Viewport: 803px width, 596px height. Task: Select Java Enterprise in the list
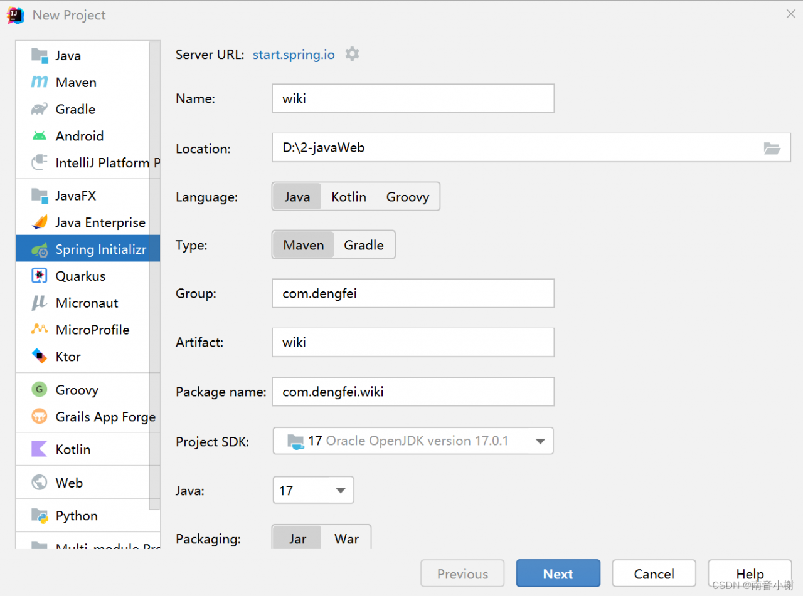pyautogui.click(x=83, y=222)
